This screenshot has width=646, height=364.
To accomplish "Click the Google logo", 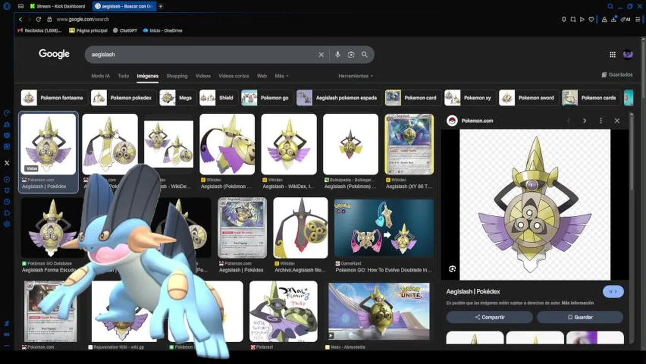I will coord(54,54).
